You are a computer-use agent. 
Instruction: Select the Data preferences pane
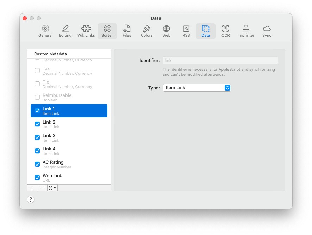[206, 31]
